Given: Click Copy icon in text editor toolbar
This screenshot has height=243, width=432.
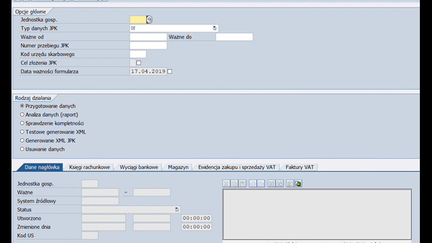Looking at the screenshot, I should click(x=234, y=184).
